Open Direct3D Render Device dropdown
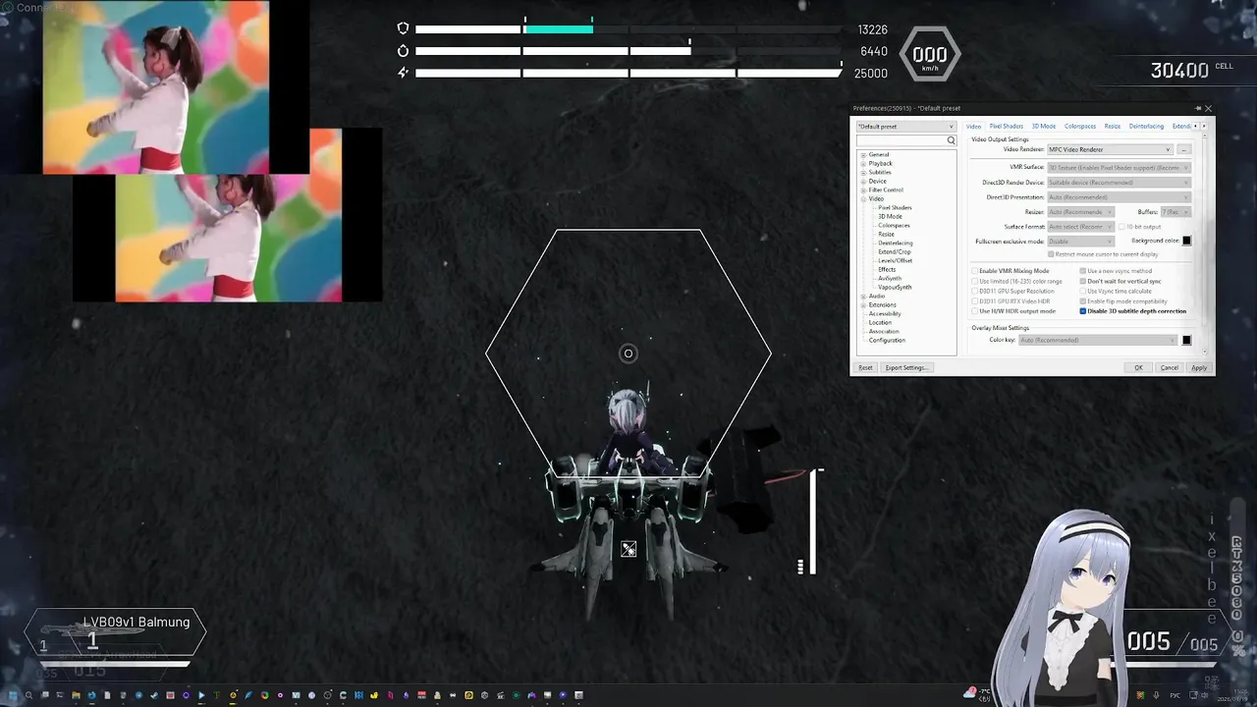Screen dimensions: 1257x707 [x=1119, y=183]
